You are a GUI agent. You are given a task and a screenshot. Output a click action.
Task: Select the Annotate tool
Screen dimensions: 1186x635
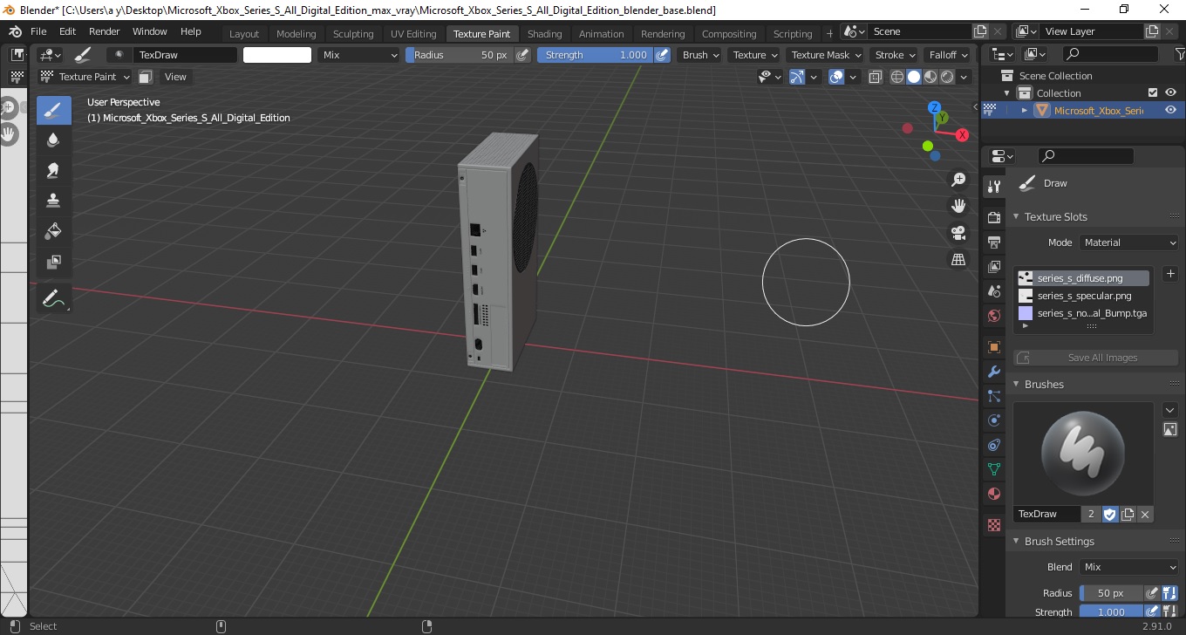coord(53,299)
